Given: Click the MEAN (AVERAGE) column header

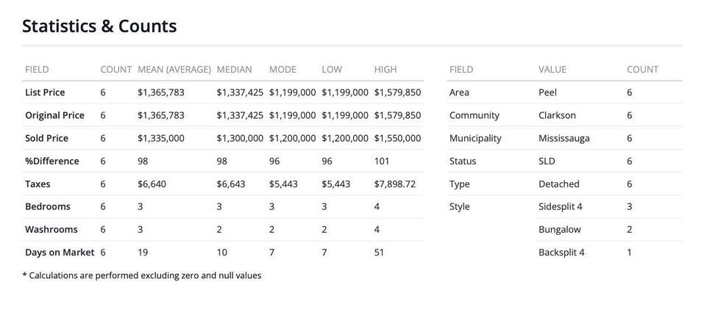Looking at the screenshot, I should [x=174, y=70].
